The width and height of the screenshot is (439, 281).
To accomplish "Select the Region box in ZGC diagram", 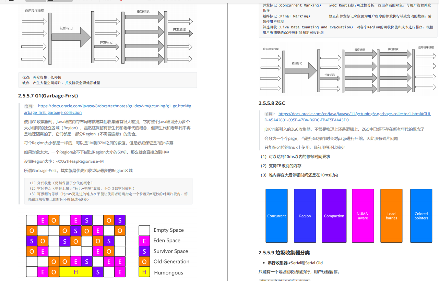I will coord(305,216).
